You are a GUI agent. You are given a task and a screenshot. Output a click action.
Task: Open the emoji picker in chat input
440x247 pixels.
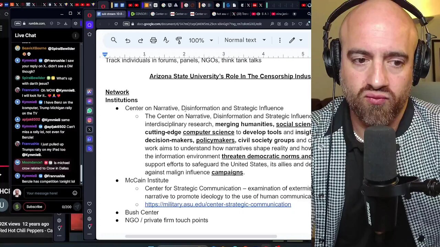click(75, 193)
